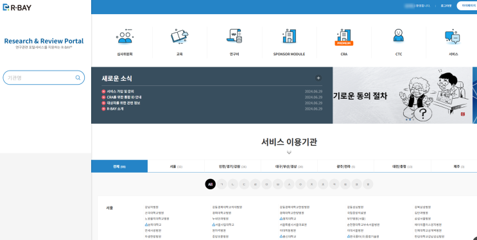Screen dimensions: 477x240
Task: Filter institutions by initial ㄱ
Action: coord(221,184)
